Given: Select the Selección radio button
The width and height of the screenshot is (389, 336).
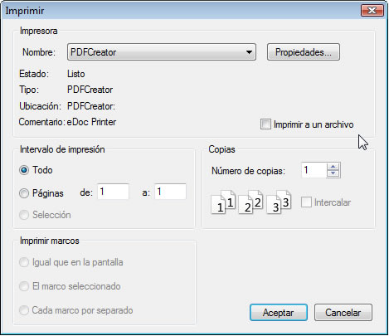Looking at the screenshot, I should coord(24,215).
